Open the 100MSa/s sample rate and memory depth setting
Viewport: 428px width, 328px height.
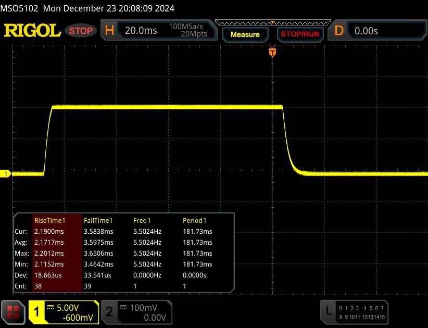point(188,31)
